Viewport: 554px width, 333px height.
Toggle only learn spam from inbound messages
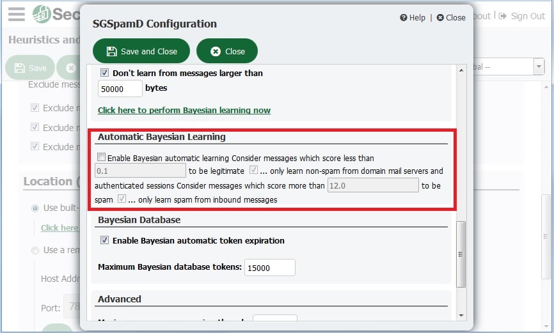point(122,199)
